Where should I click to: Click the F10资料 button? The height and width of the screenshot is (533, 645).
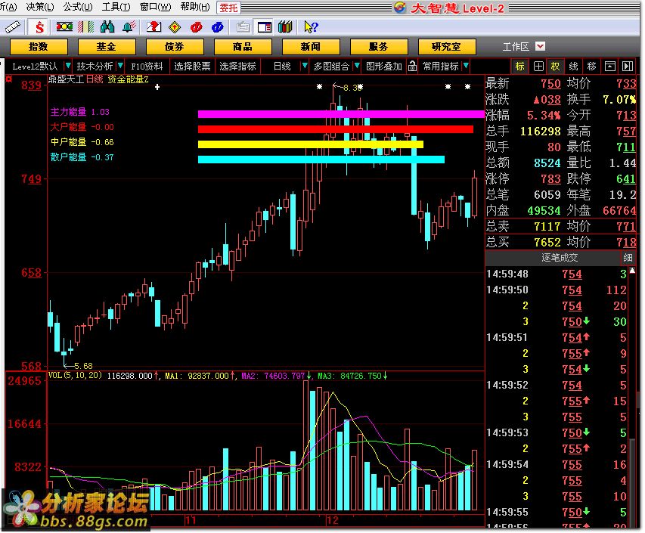[x=147, y=67]
